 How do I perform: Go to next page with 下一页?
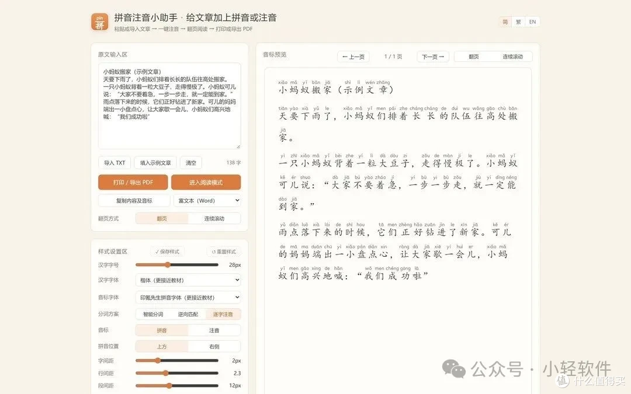[x=432, y=57]
